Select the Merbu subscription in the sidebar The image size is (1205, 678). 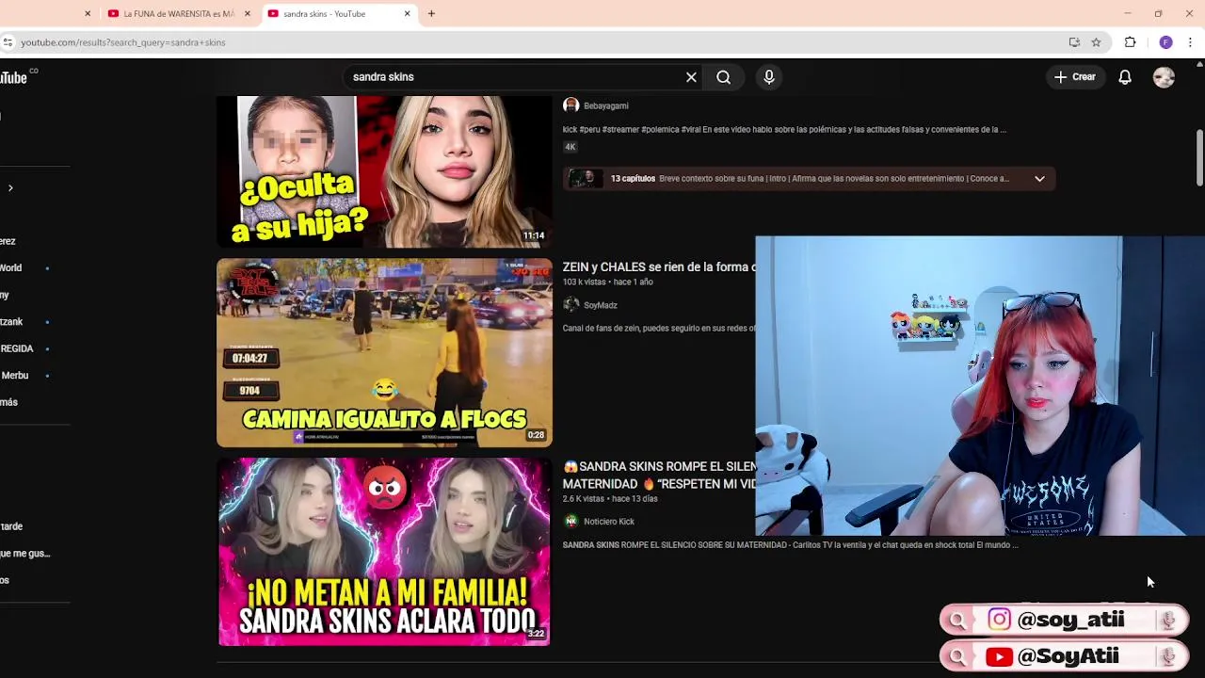[14, 376]
